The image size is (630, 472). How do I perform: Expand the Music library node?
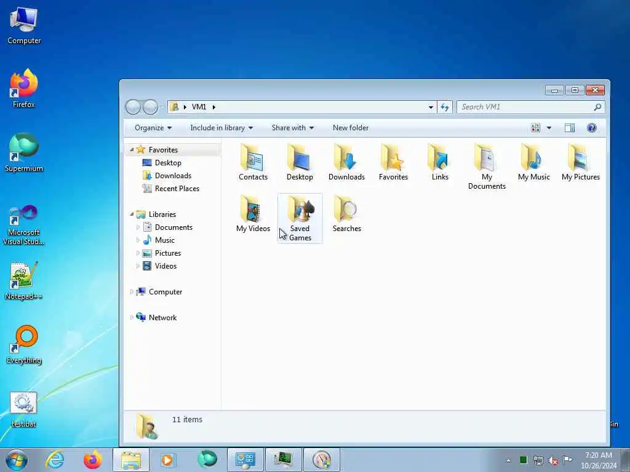tap(138, 240)
